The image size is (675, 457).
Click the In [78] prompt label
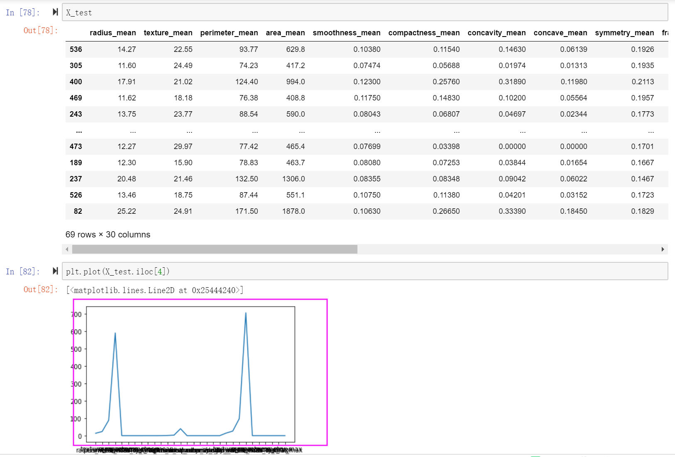tap(23, 12)
